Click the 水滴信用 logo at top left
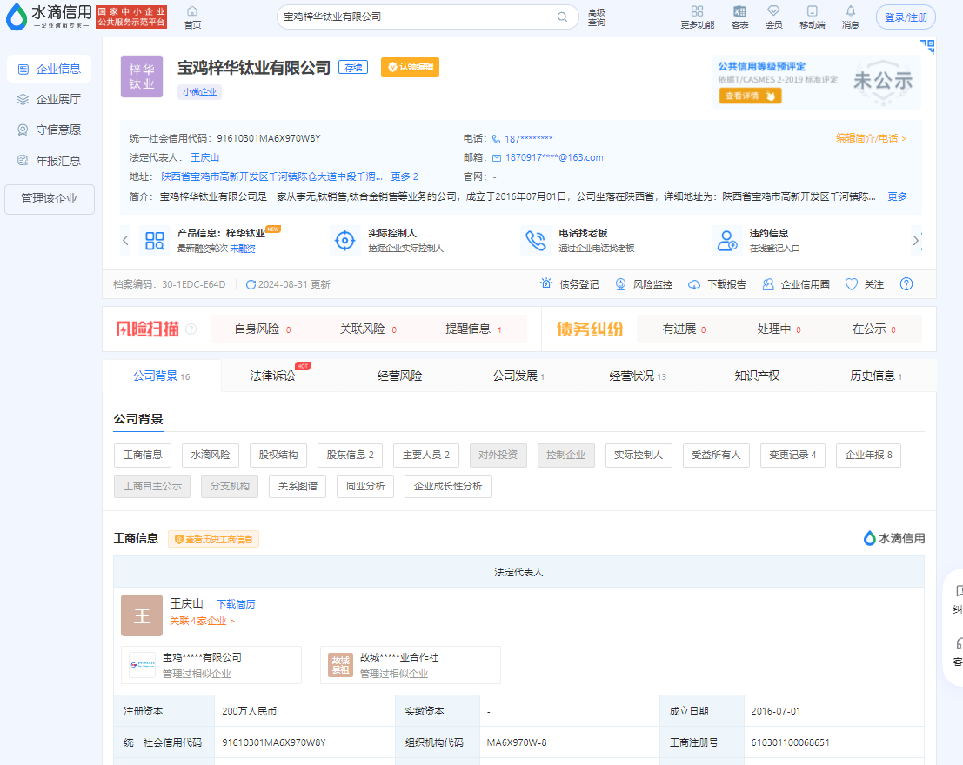 pyautogui.click(x=49, y=17)
